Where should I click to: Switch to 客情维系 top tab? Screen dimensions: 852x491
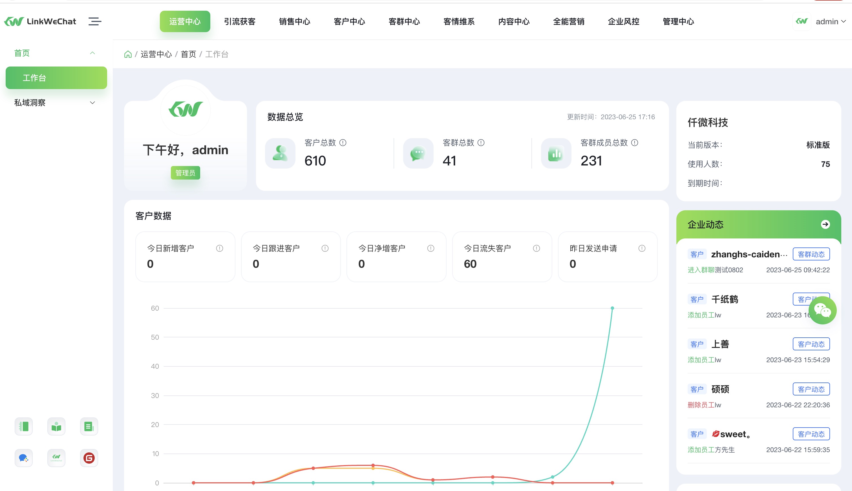point(459,22)
